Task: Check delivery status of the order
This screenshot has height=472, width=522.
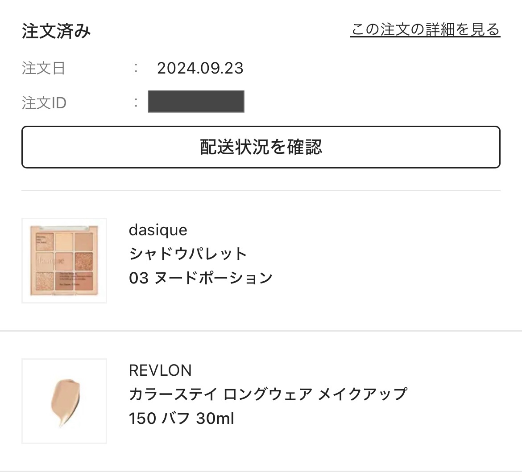Action: coord(261,148)
